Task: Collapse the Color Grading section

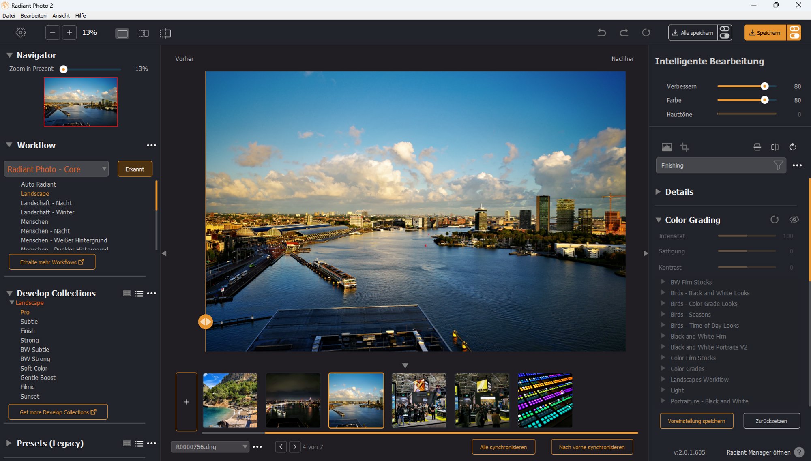Action: (658, 220)
